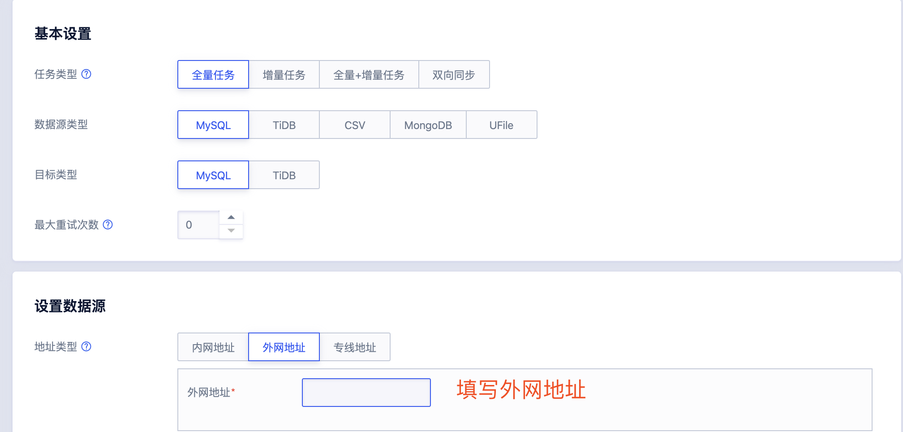
Task: Select 双向同步 as the task type
Action: tap(454, 75)
